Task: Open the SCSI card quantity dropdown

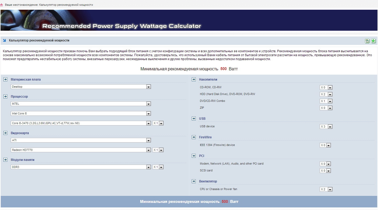Action: pos(325,171)
